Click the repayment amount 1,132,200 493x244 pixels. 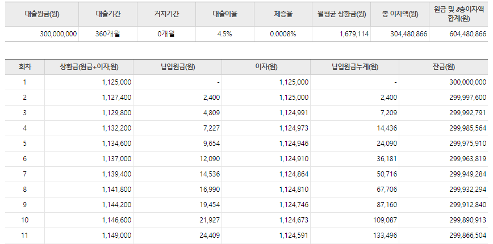[116, 128]
